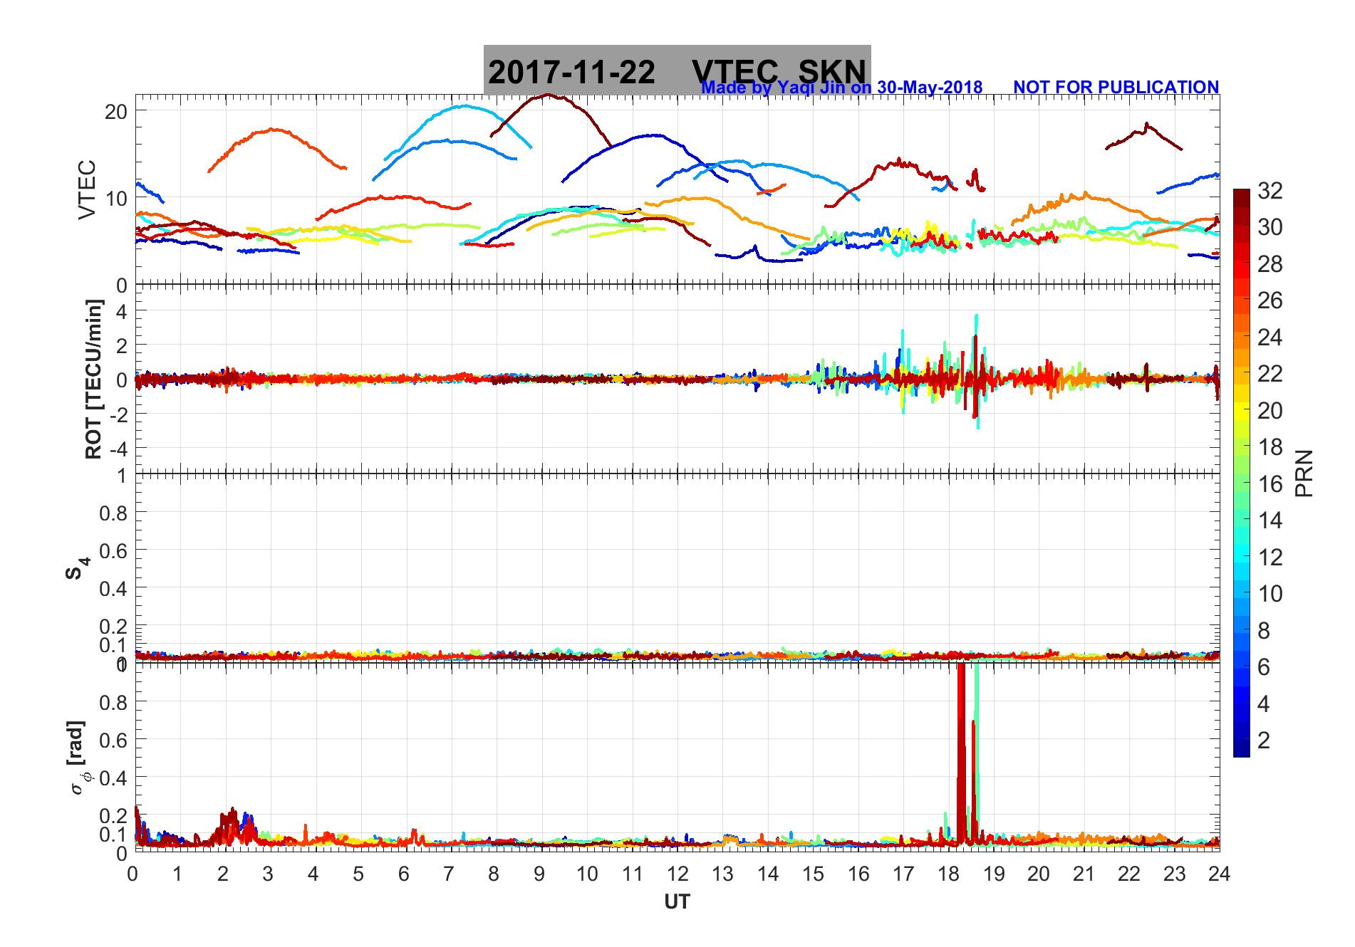Viewport: 1355px width, 947px height.
Task: Click the PRN rainbow colorbar
Action: [1242, 473]
